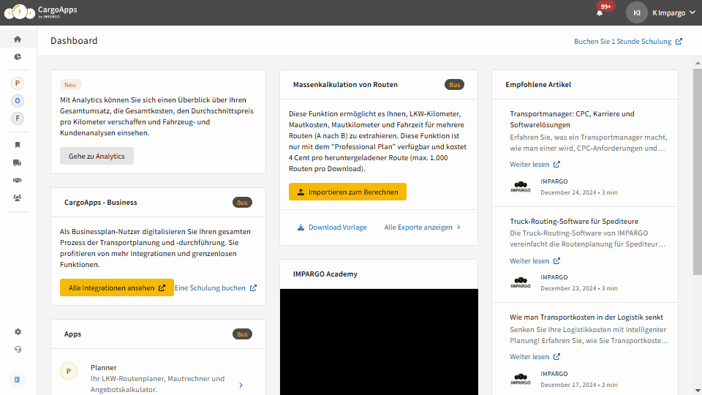Click the Neu badge on Analytics card

(70, 85)
